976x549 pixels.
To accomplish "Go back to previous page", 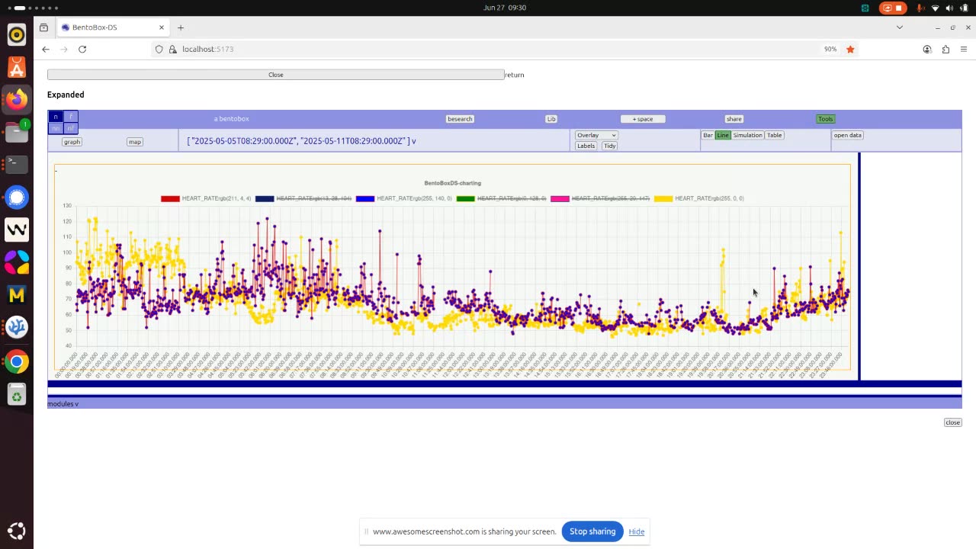I will click(46, 49).
